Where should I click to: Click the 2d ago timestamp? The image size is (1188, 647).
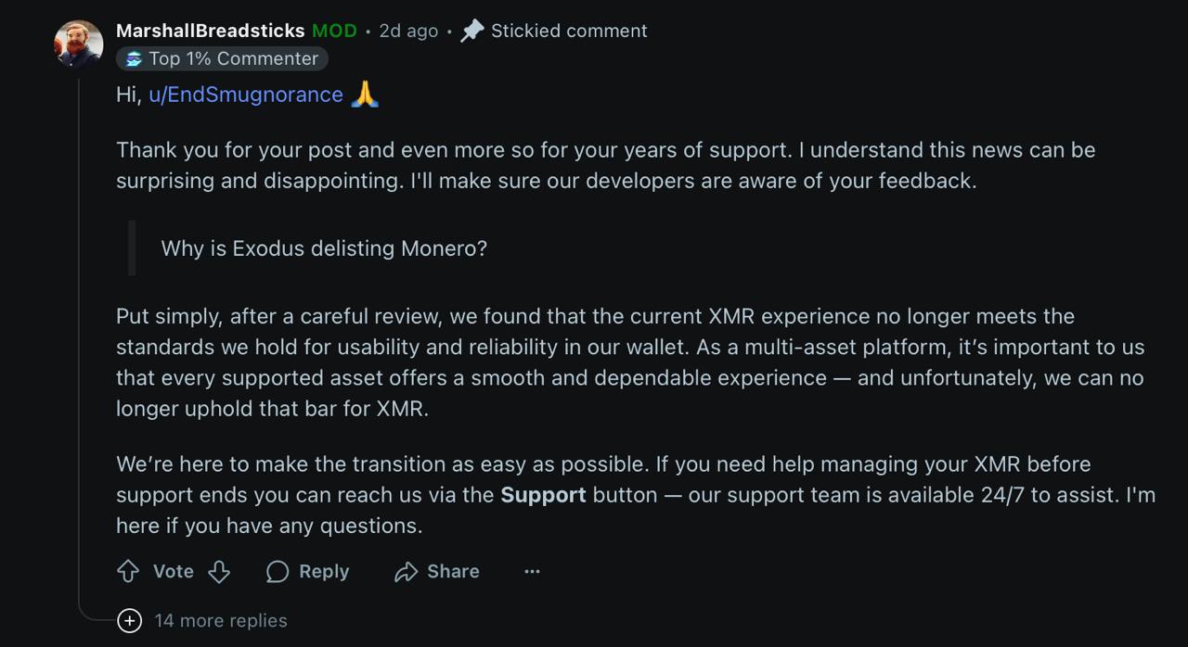[x=408, y=31]
